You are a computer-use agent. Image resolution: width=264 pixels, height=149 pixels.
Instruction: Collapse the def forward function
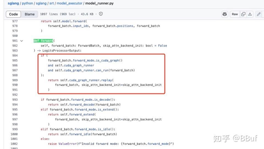pyautogui.click(x=21, y=41)
